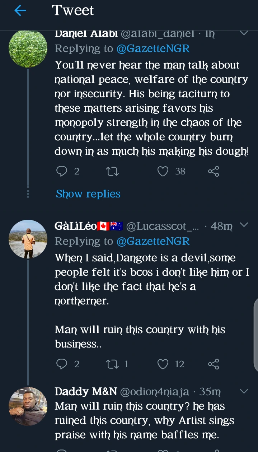The width and height of the screenshot is (258, 452).
Task: Open GàLìLéo's profile picture
Action: coord(28,239)
